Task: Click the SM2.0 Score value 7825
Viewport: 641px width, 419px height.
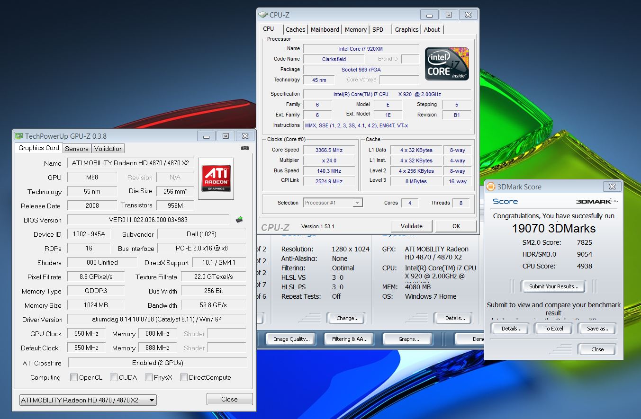Action: pyautogui.click(x=584, y=242)
